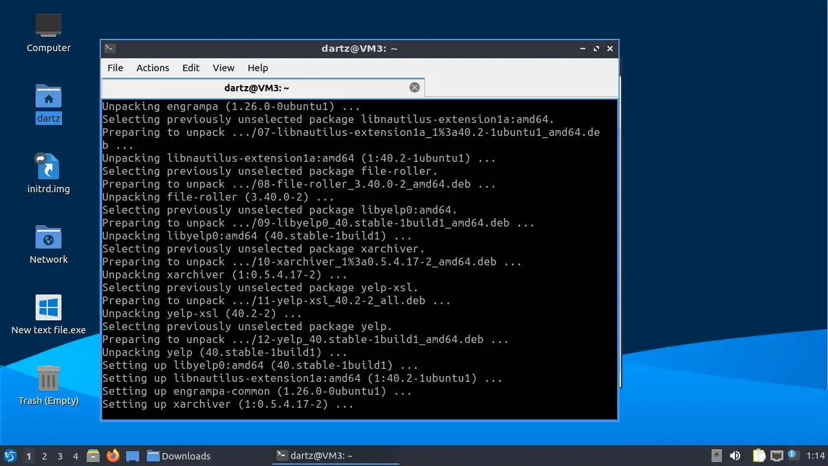Image resolution: width=828 pixels, height=466 pixels.
Task: Switch to workspace 3
Action: [60, 456]
